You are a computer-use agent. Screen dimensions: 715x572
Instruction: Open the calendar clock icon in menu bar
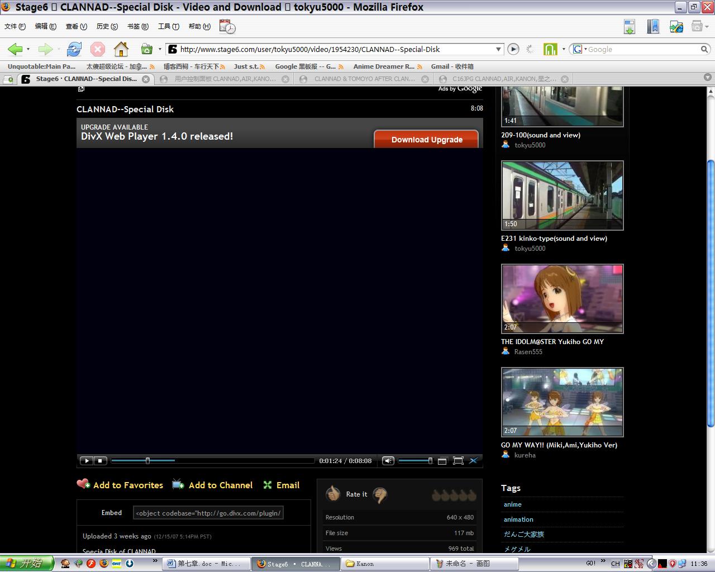tap(227, 26)
